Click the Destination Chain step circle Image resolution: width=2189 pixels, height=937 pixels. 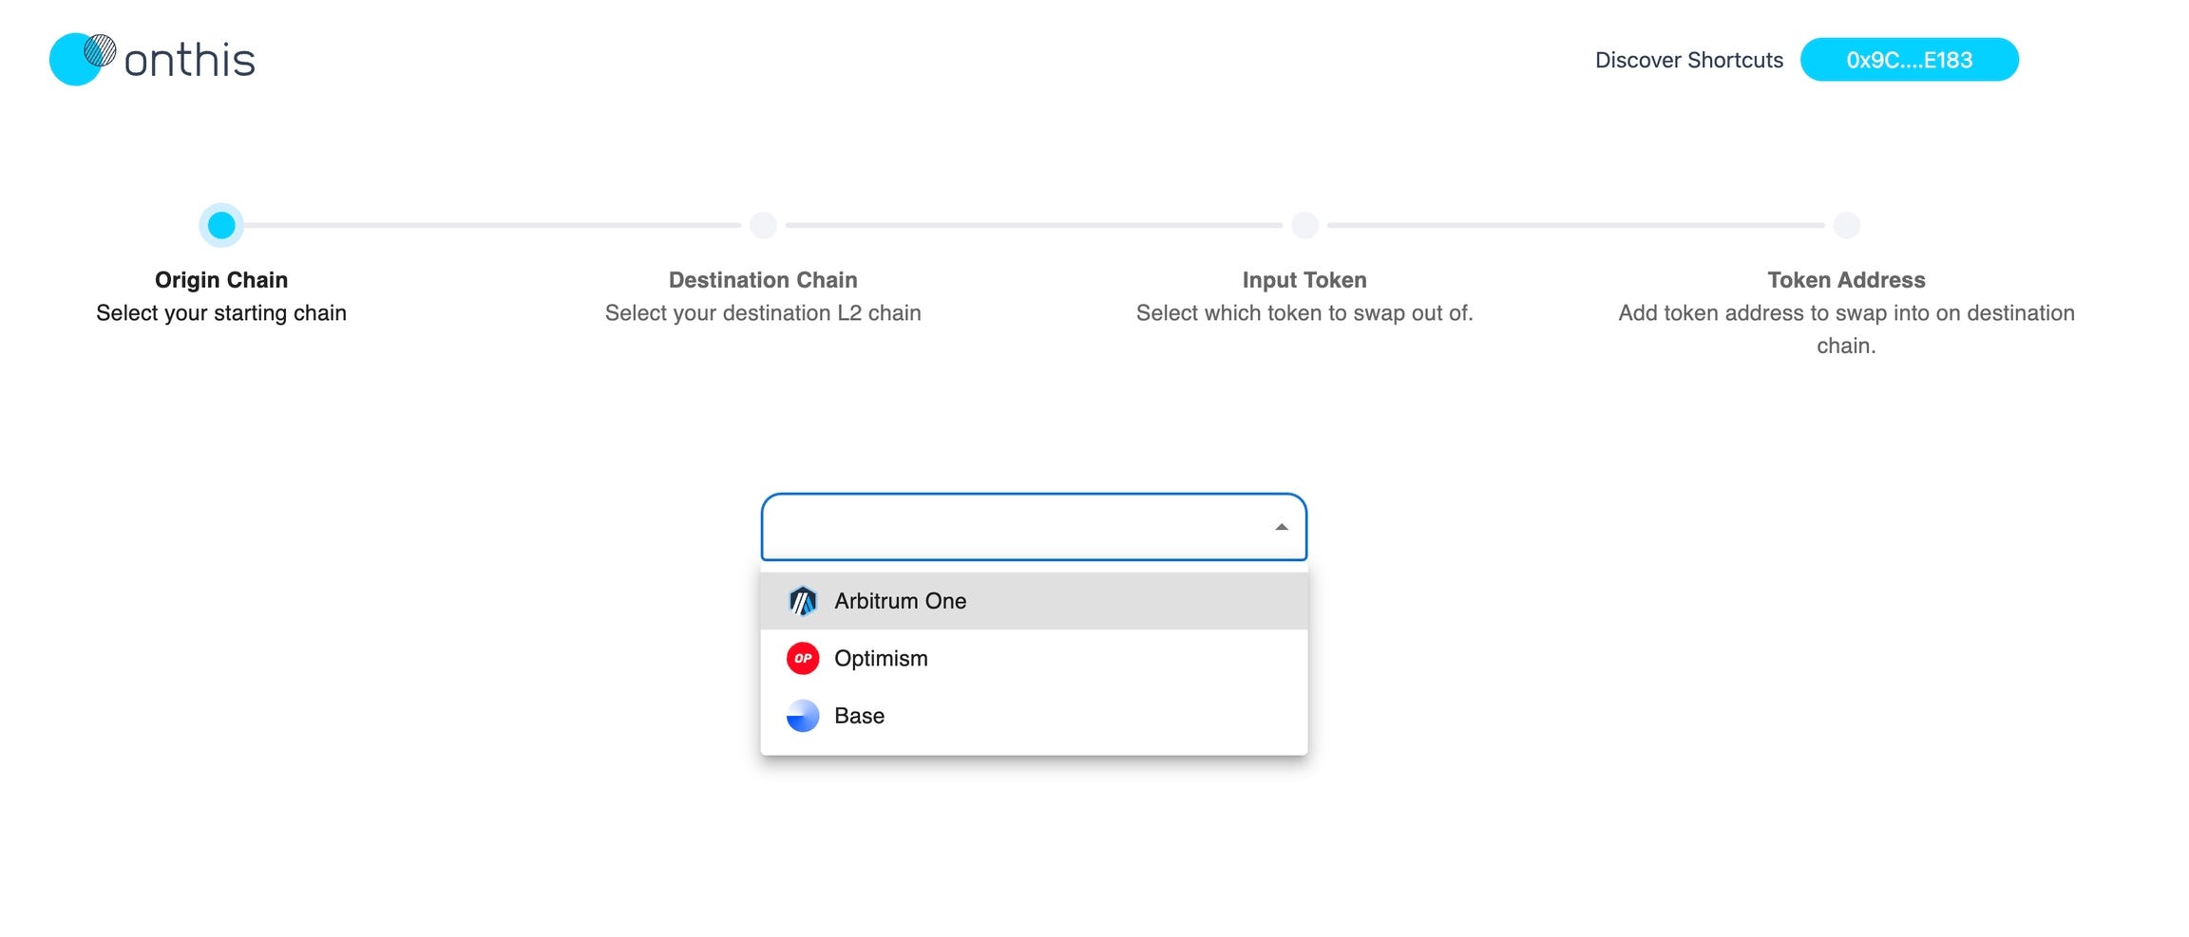(x=763, y=225)
